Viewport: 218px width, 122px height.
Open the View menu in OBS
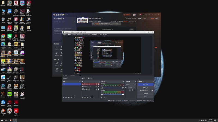(x=74, y=35)
